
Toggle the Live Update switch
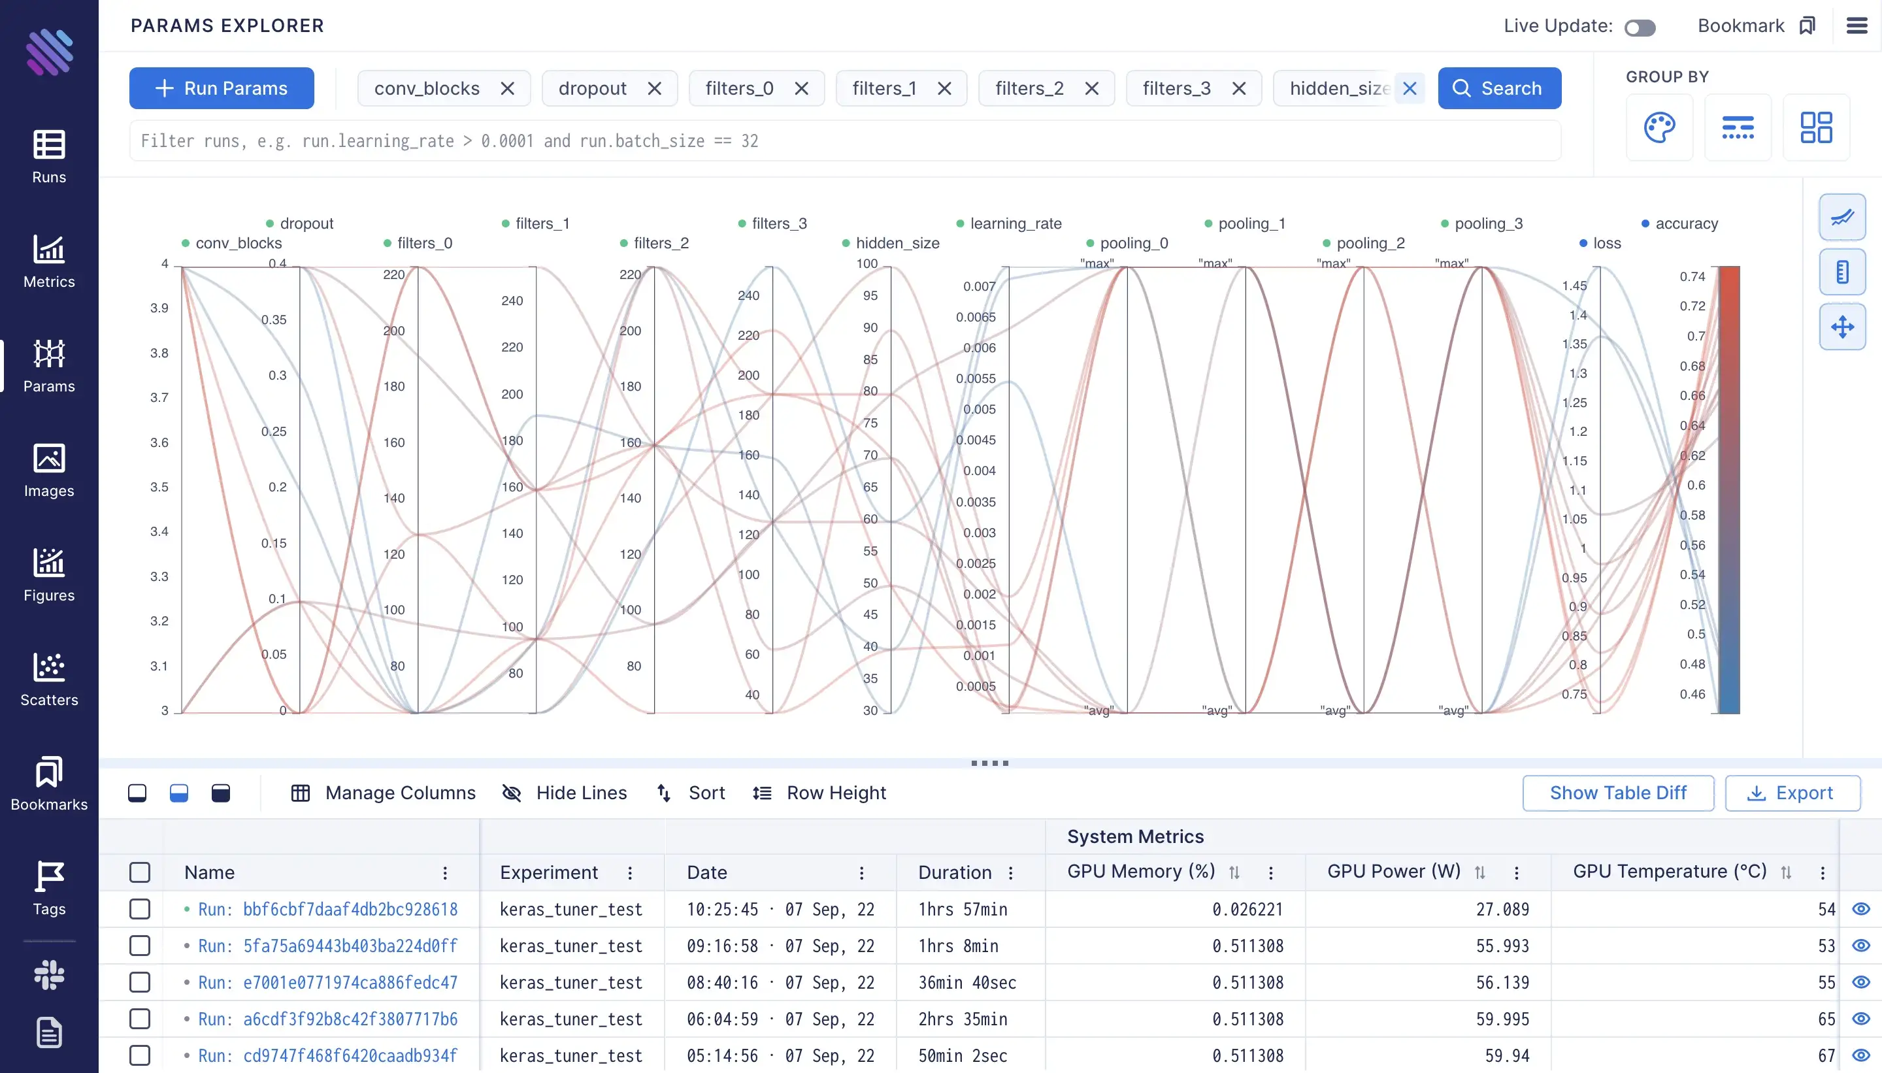click(1640, 28)
